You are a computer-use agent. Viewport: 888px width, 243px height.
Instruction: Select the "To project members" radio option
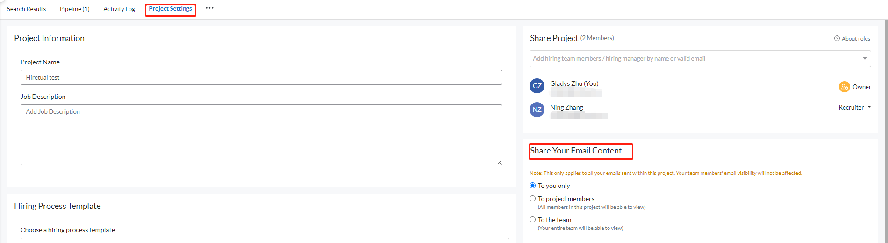pyautogui.click(x=532, y=199)
